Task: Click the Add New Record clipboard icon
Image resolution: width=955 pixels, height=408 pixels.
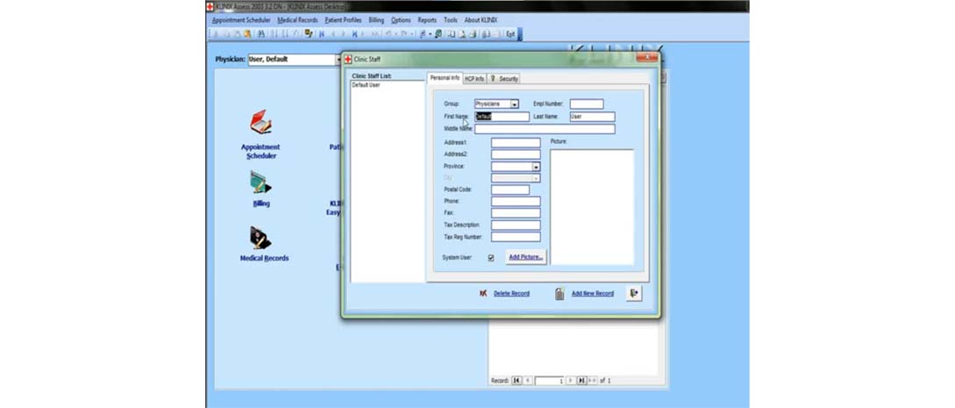Action: click(559, 293)
